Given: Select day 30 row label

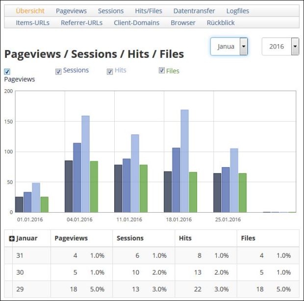Looking at the screenshot, I should click(x=20, y=272).
